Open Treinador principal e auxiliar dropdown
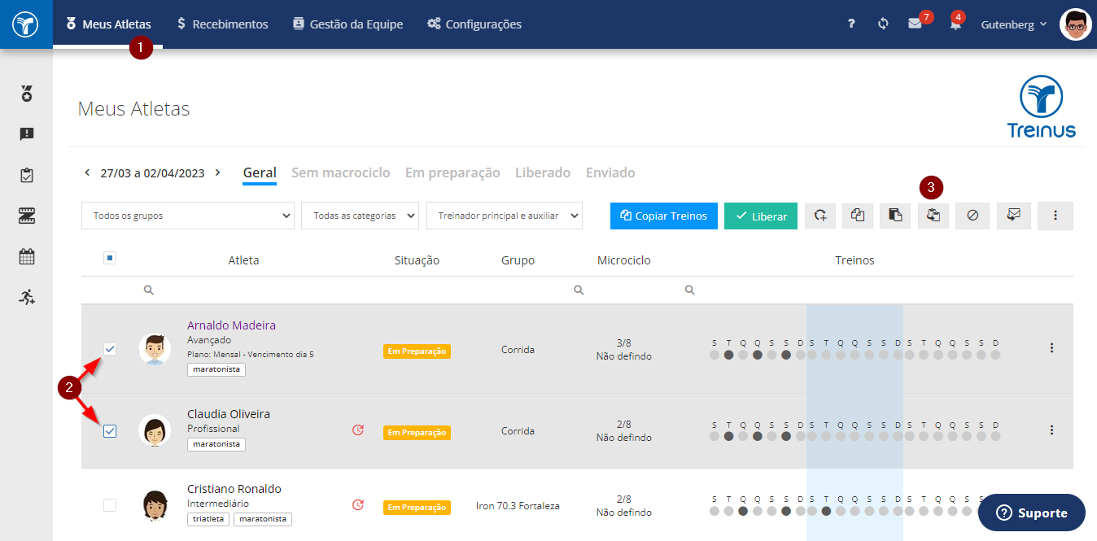1097x541 pixels. (505, 216)
